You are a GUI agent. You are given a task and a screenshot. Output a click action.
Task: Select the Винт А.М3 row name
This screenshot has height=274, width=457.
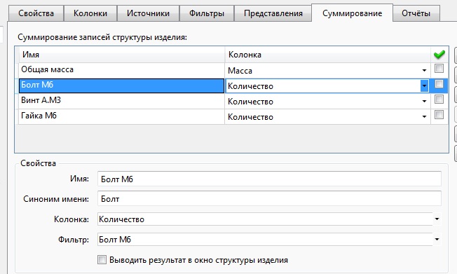pos(121,101)
